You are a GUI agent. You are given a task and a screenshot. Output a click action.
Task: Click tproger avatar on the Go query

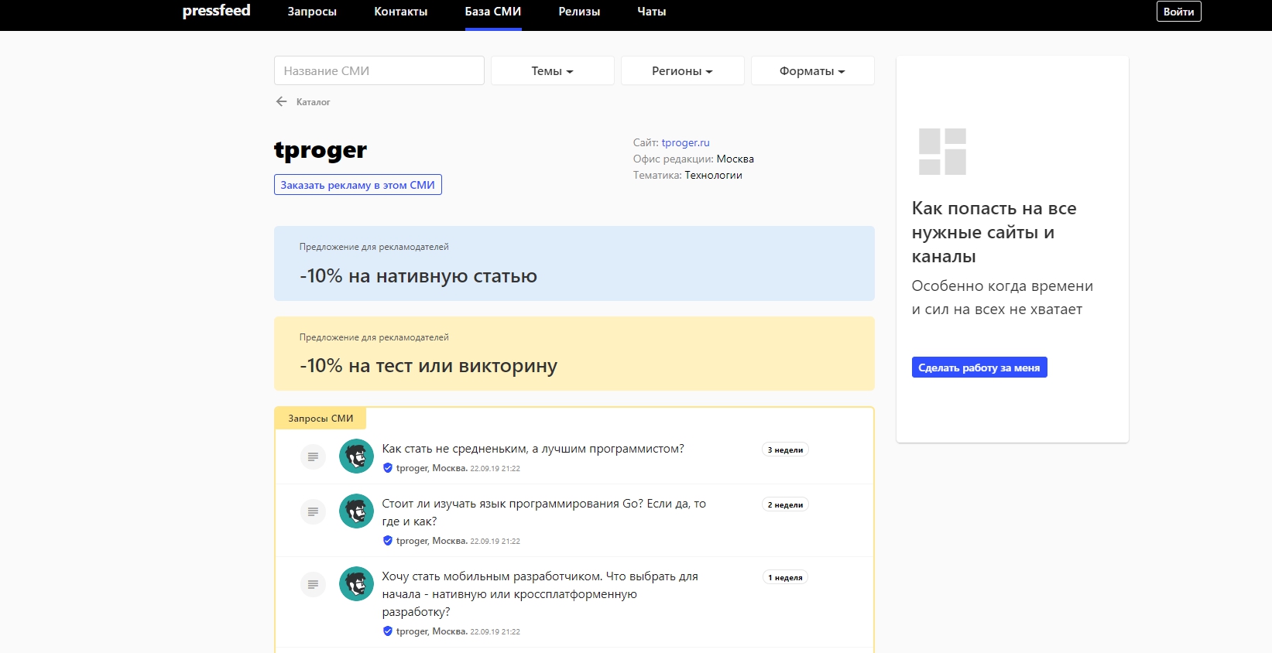pos(356,511)
